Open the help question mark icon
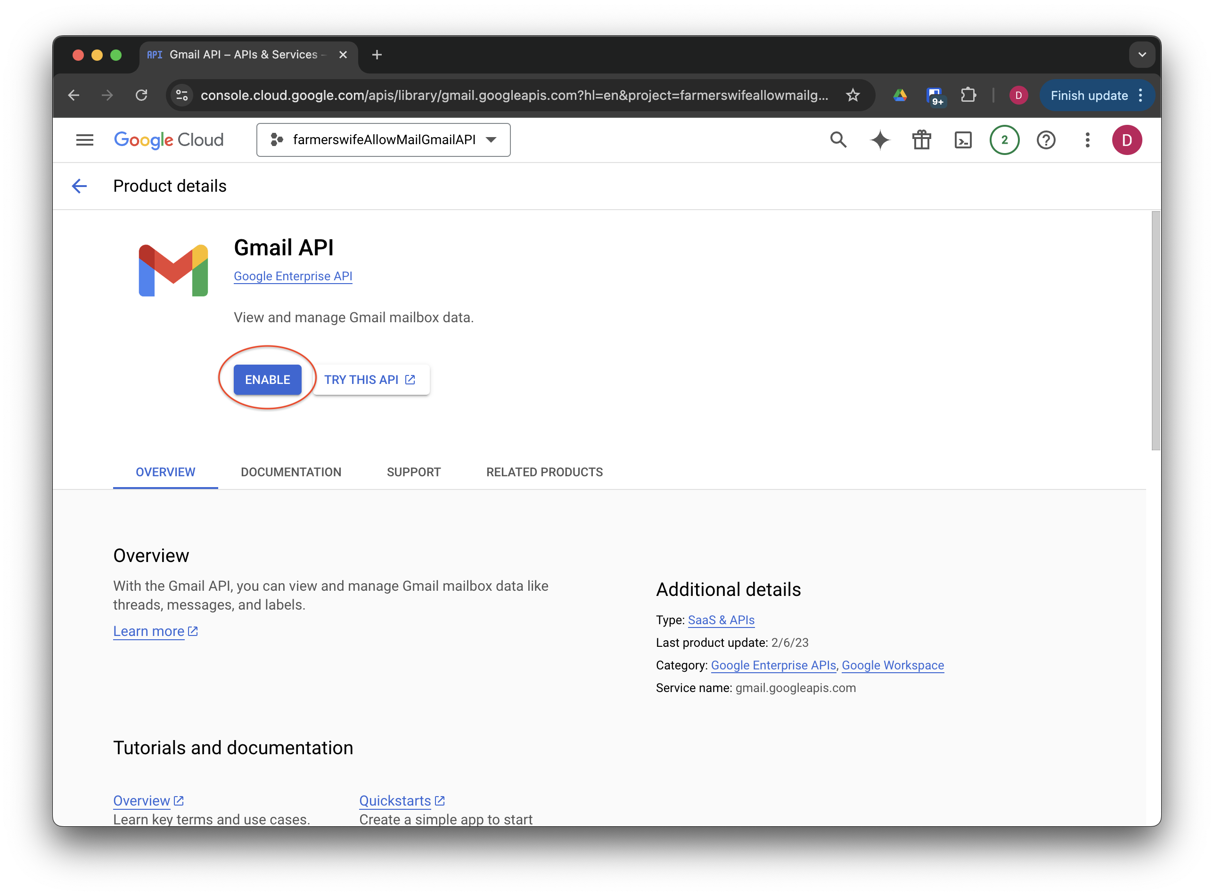1214x896 pixels. point(1046,140)
